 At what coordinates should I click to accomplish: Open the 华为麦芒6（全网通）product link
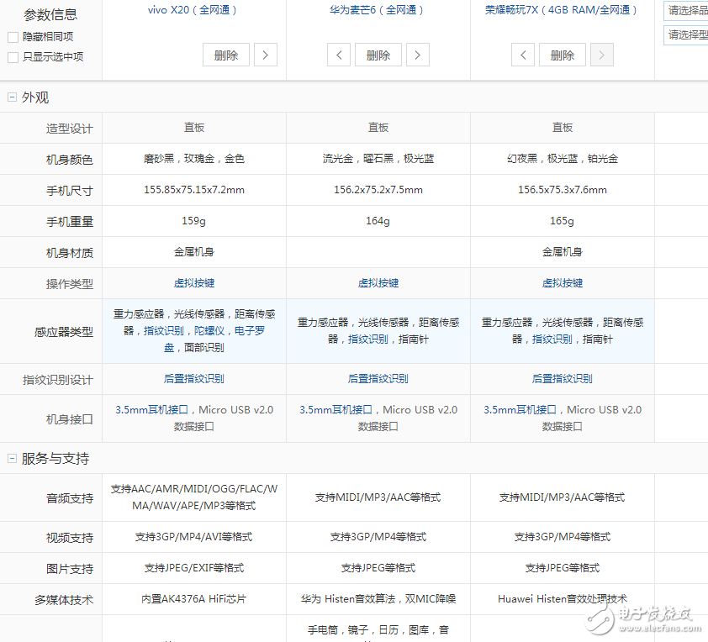click(x=378, y=10)
